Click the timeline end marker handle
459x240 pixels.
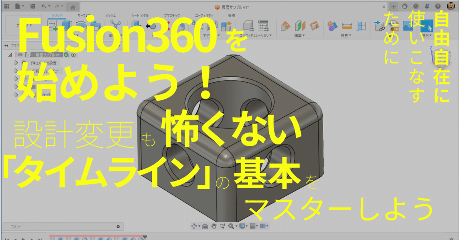click(x=145, y=237)
